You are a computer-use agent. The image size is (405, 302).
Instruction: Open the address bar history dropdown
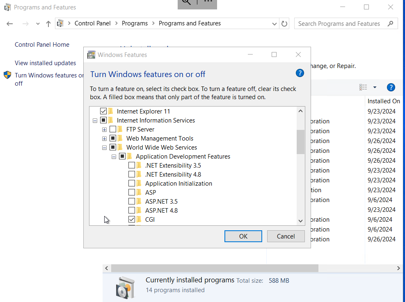[x=274, y=24]
